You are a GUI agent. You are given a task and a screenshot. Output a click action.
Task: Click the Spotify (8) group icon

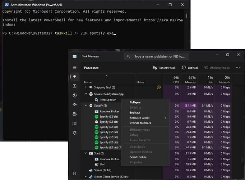[91, 105]
